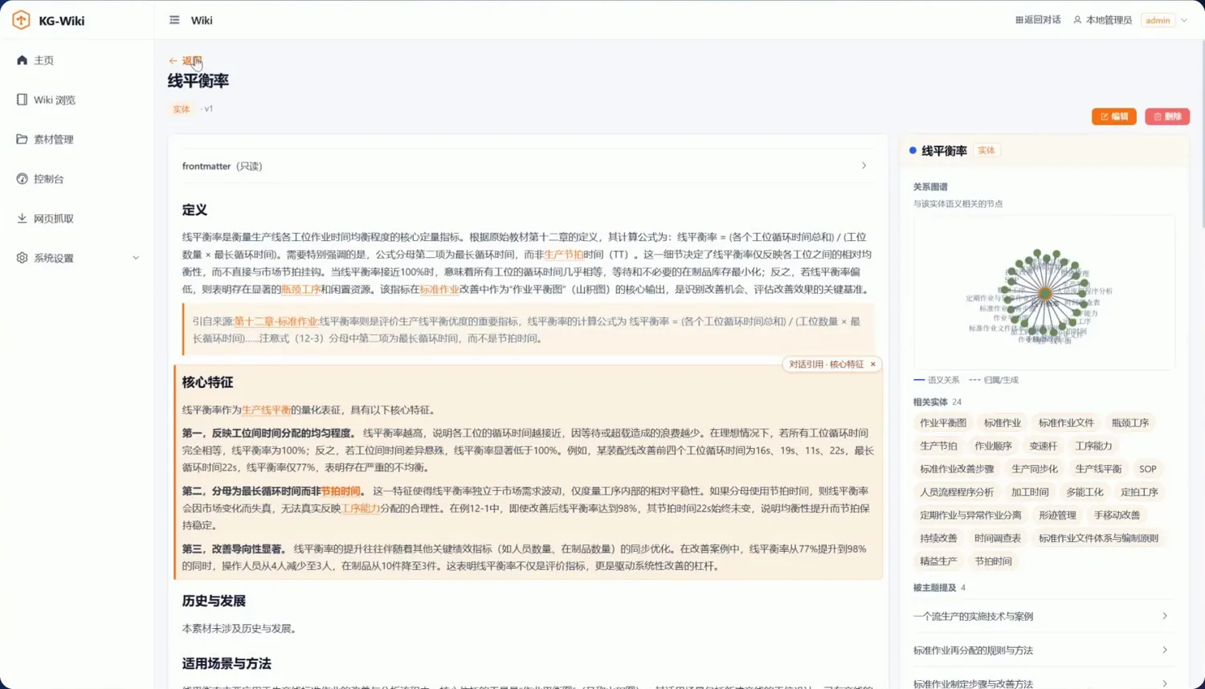Click the KG-Wiki logo icon
Screen dimensions: 1205x689
click(21, 20)
